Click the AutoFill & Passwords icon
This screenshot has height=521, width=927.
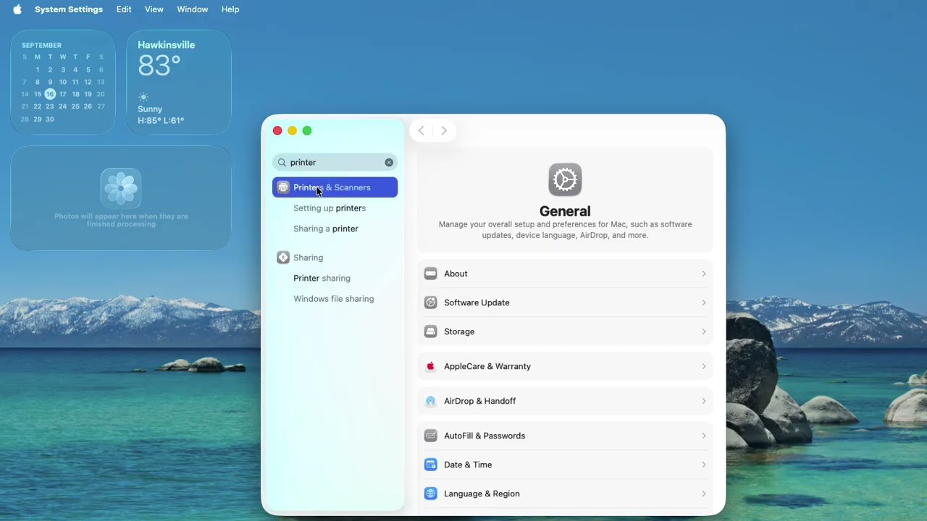pyautogui.click(x=431, y=436)
